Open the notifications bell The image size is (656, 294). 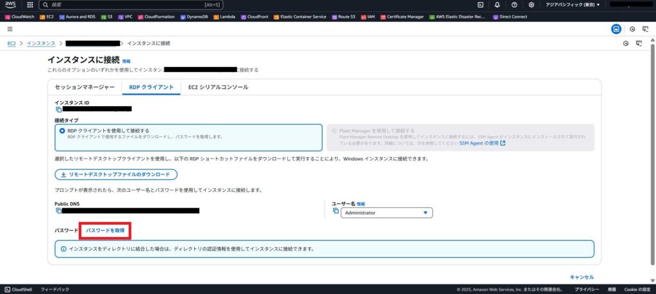coord(497,4)
